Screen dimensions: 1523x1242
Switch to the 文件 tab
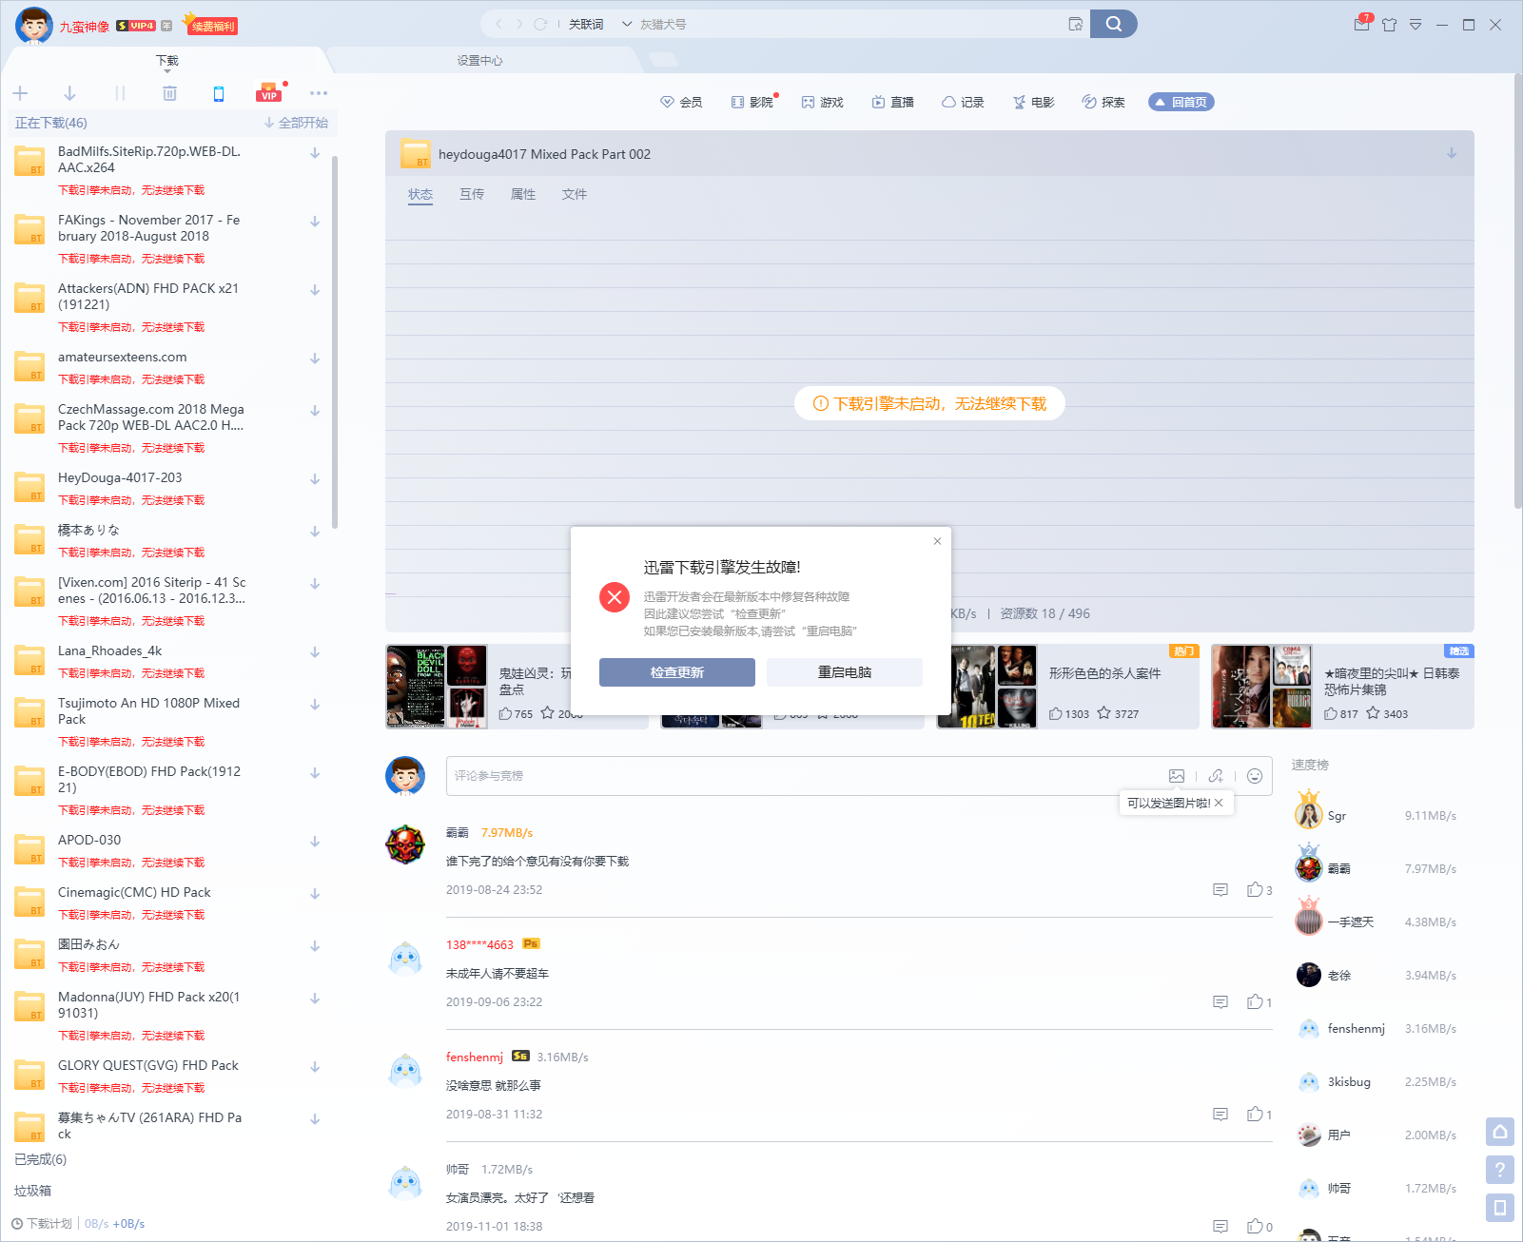574,194
